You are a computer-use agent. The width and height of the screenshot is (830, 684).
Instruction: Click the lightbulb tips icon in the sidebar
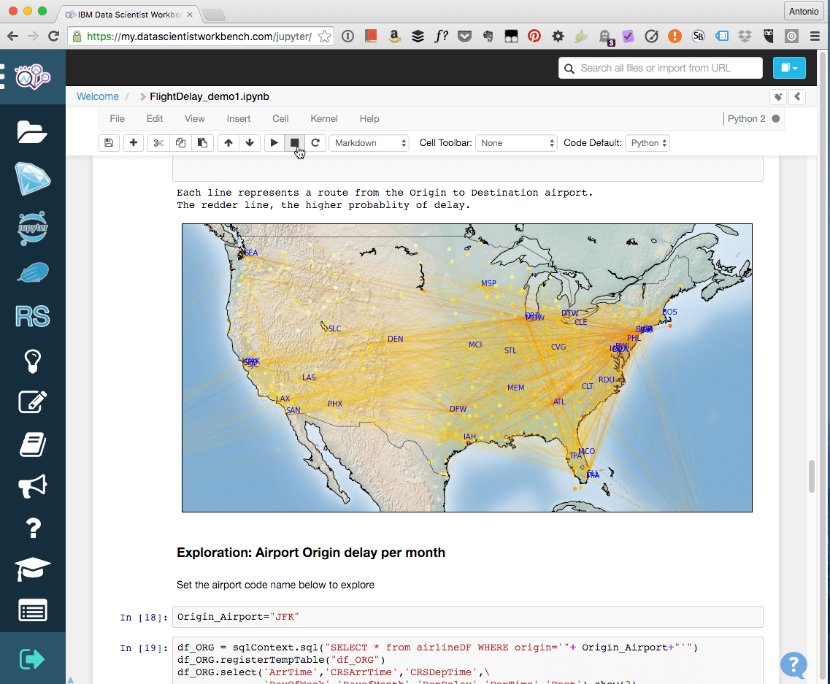(33, 361)
